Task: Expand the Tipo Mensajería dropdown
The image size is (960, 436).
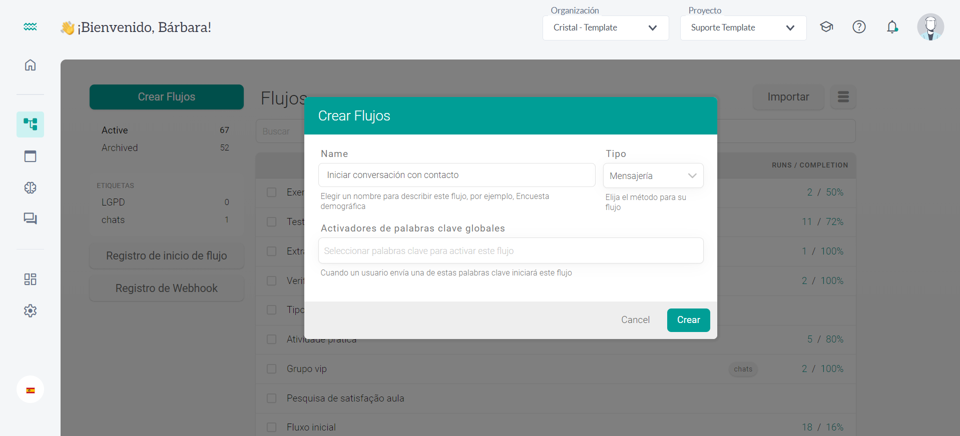Action: point(653,176)
